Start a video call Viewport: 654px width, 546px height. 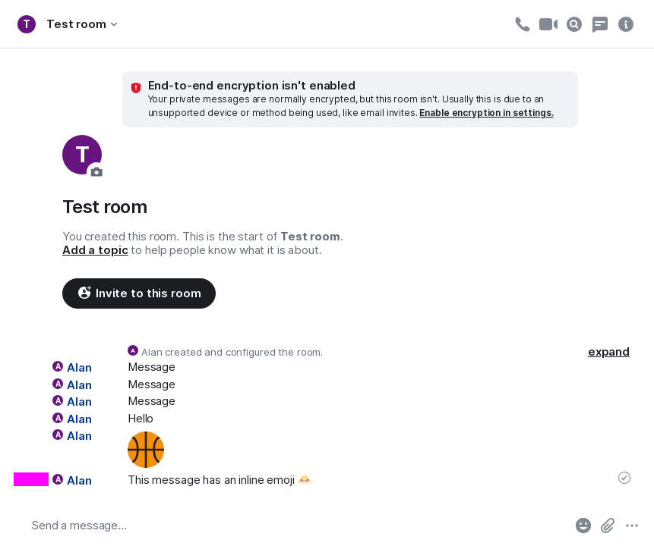tap(548, 24)
